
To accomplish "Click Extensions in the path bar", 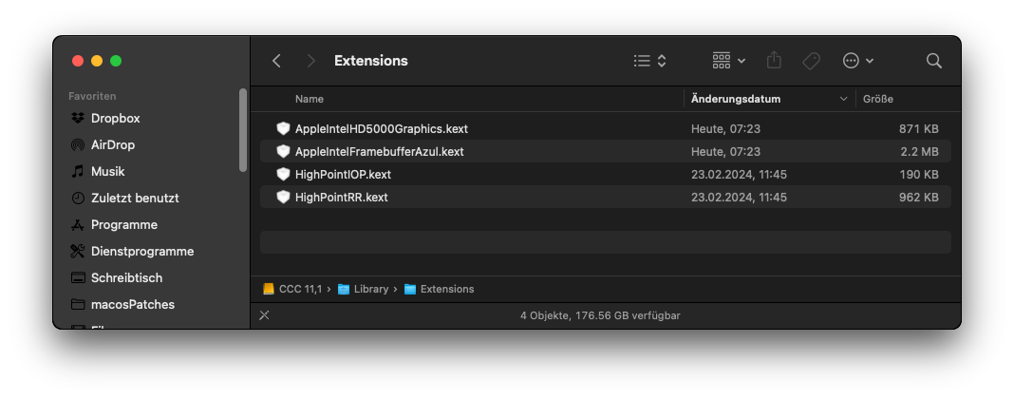I will pyautogui.click(x=447, y=289).
